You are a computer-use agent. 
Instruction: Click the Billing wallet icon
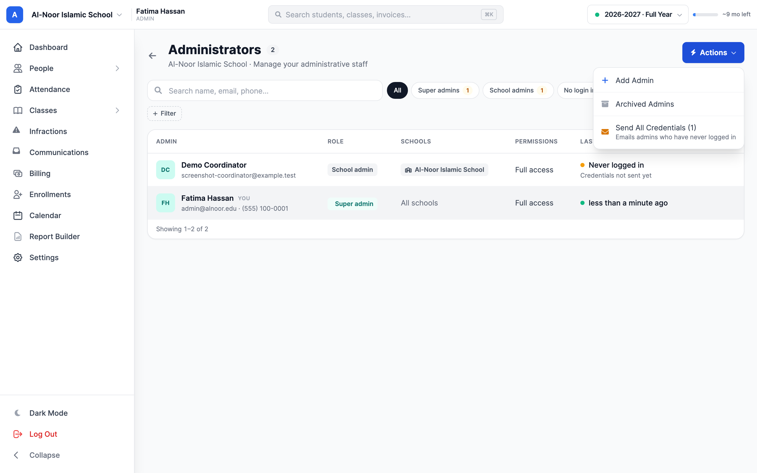click(18, 173)
